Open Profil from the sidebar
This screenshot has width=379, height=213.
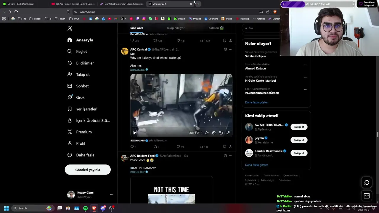pos(76,143)
